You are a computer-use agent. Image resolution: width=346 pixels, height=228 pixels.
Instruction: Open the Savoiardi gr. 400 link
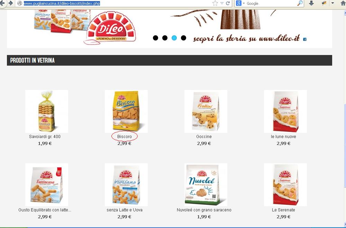pos(45,137)
